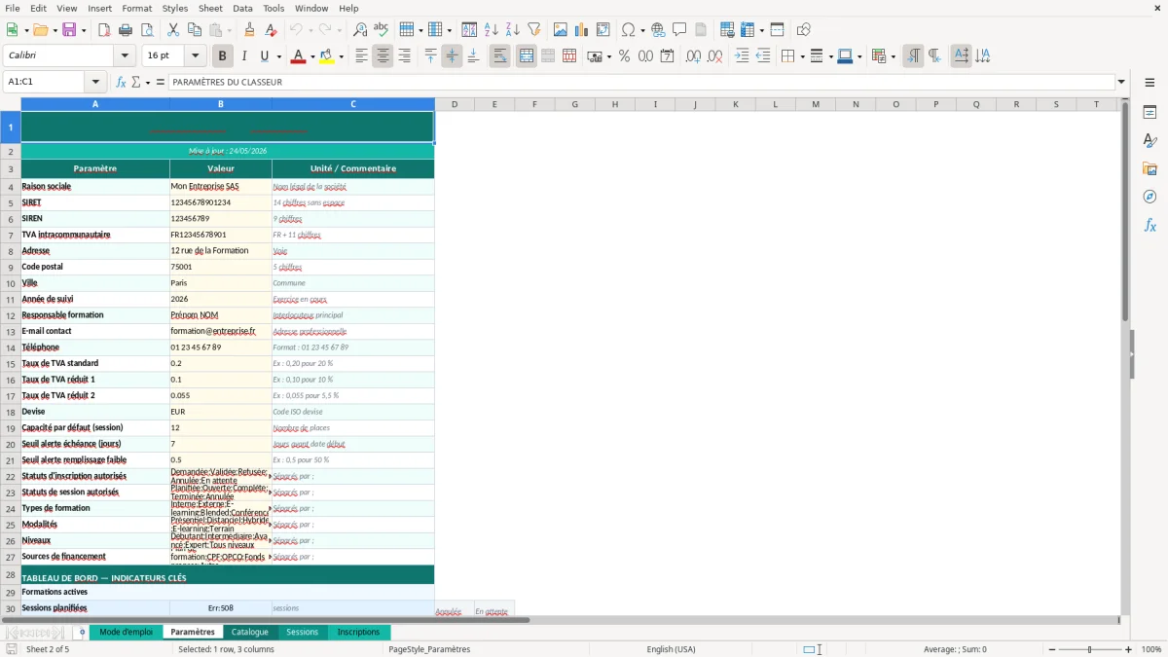
Task: Format as percent
Action: tap(624, 56)
